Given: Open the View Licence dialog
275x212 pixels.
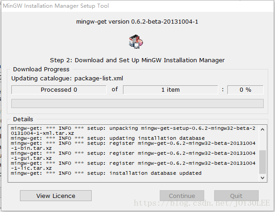Looking at the screenshot, I should tap(56, 196).
